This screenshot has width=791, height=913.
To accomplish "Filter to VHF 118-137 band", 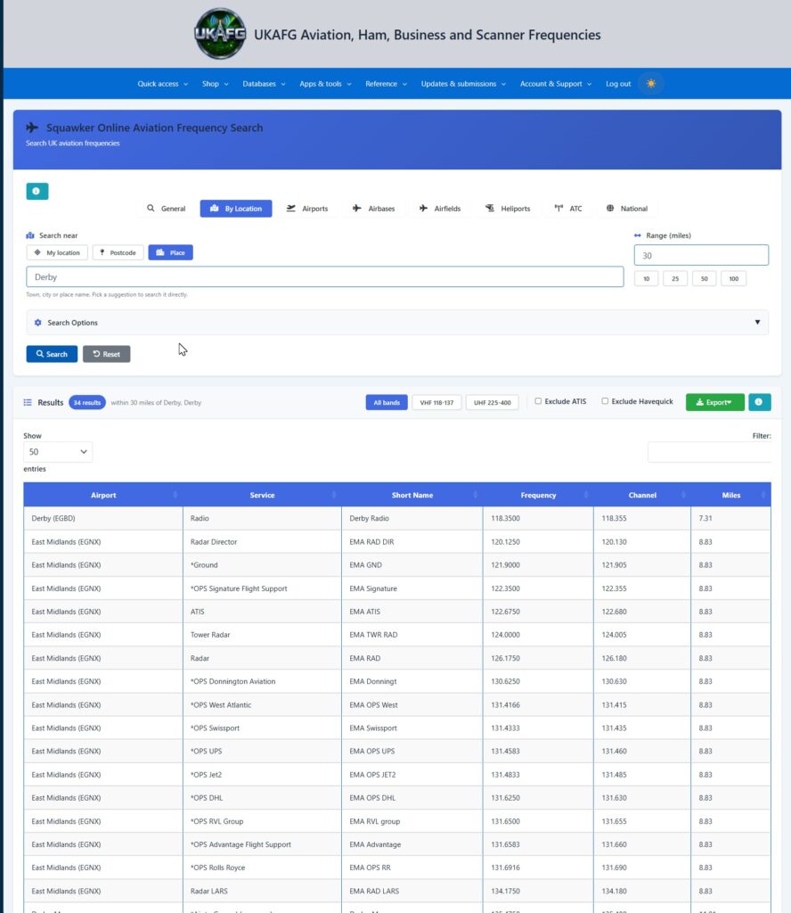I will (436, 402).
